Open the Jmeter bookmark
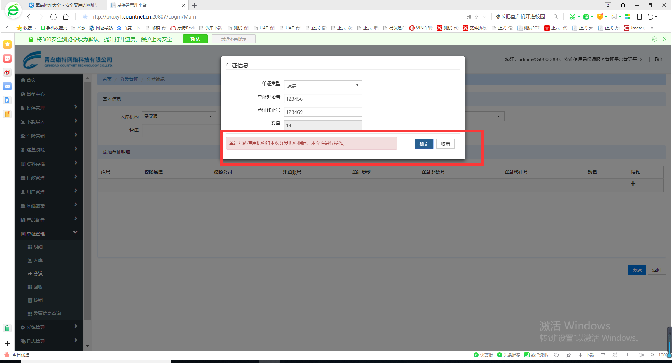672x363 pixels. 634,28
